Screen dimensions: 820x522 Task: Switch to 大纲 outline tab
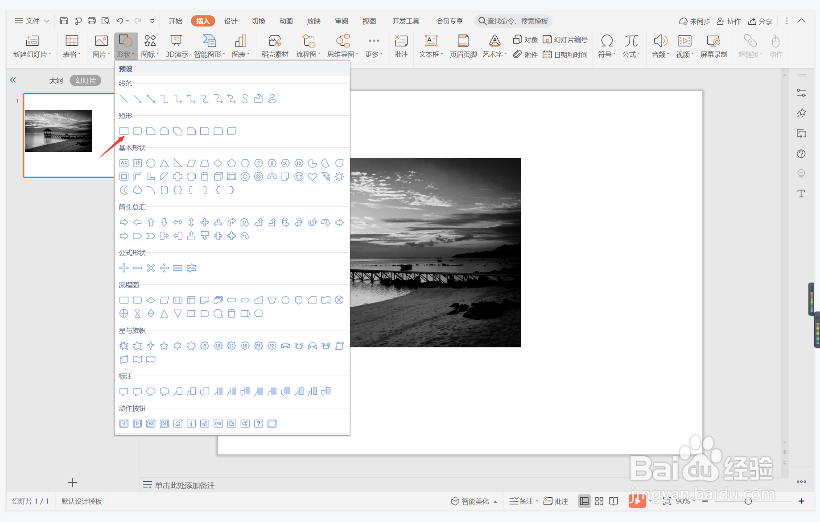(56, 81)
